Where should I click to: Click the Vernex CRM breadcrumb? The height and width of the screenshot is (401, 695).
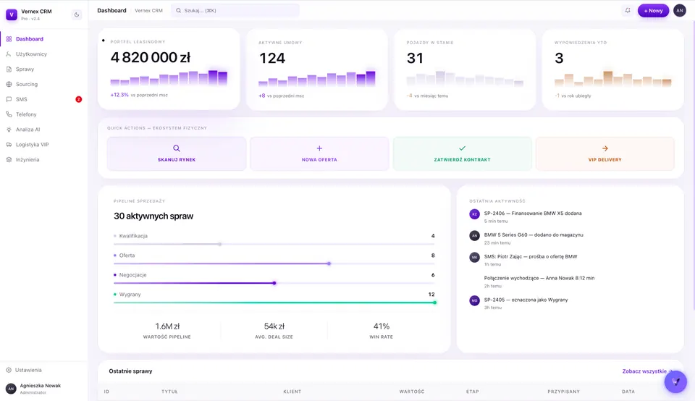148,11
